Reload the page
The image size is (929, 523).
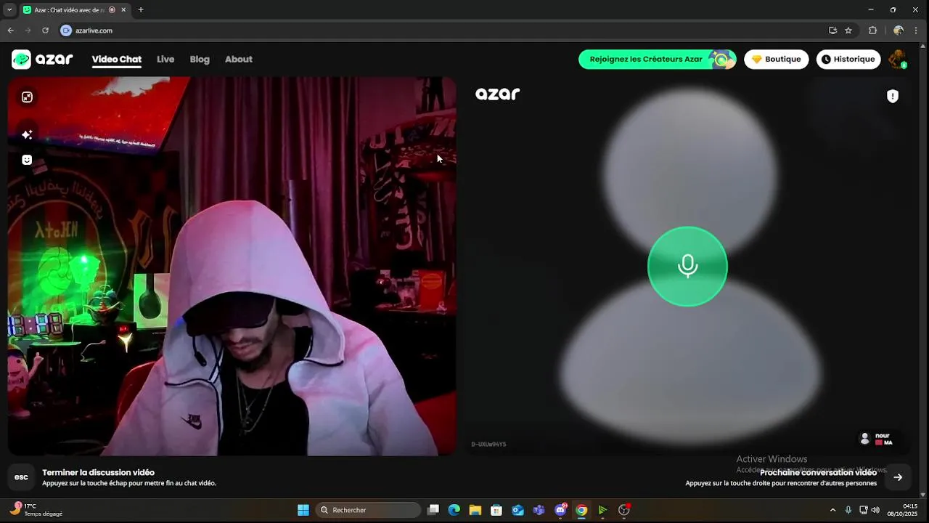click(45, 31)
